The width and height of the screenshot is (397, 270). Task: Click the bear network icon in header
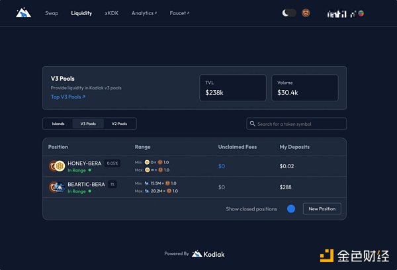point(306,13)
